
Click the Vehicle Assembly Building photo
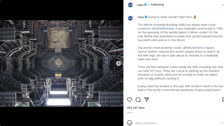(x=62, y=63)
